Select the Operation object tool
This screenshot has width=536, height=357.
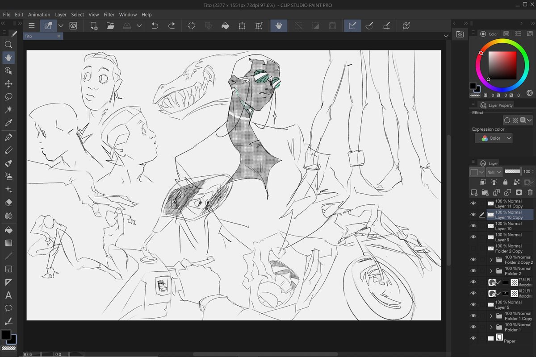point(8,71)
